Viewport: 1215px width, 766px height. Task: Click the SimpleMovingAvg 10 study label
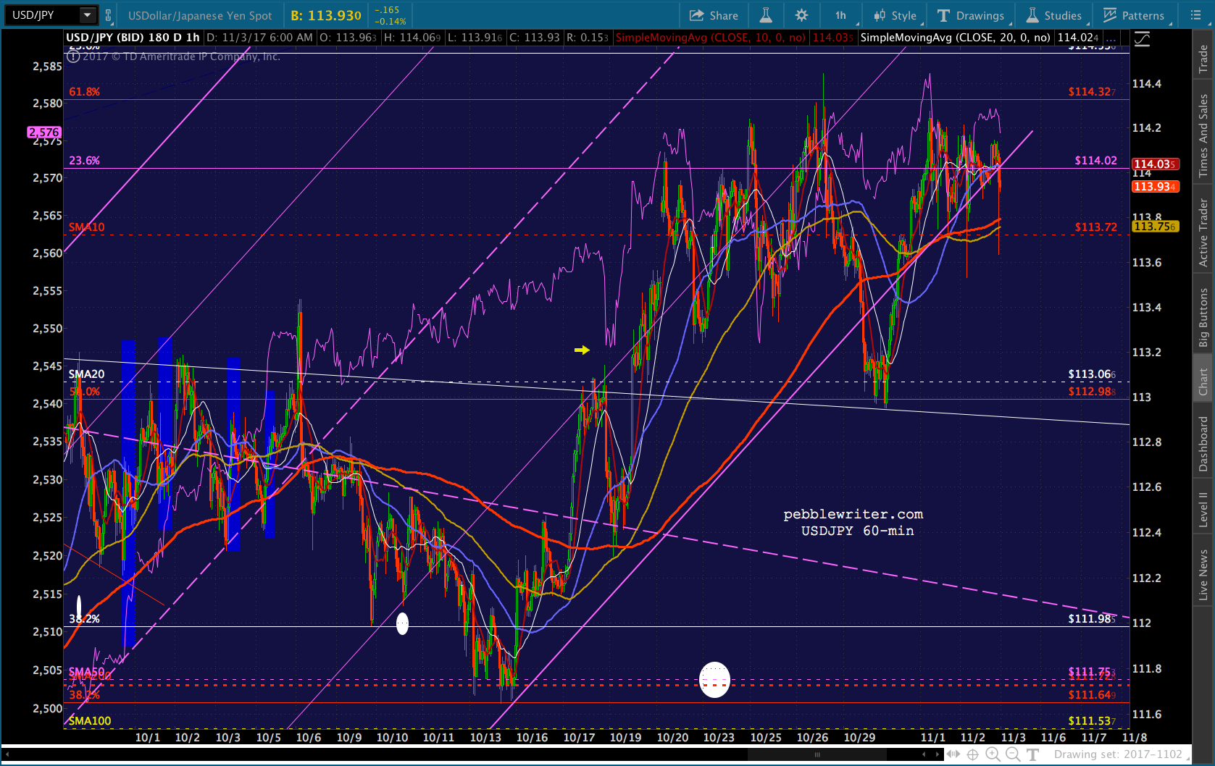(710, 38)
